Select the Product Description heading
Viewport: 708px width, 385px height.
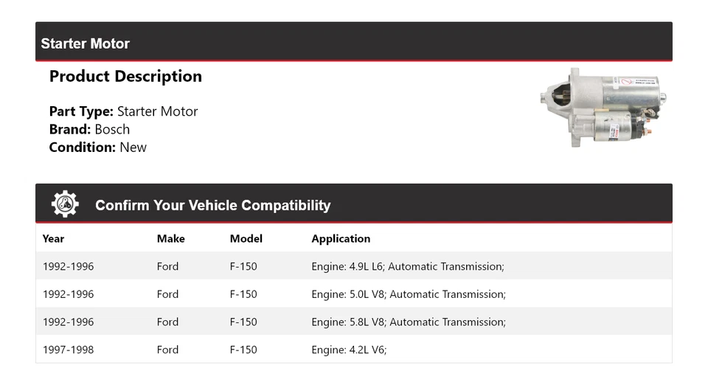[125, 77]
